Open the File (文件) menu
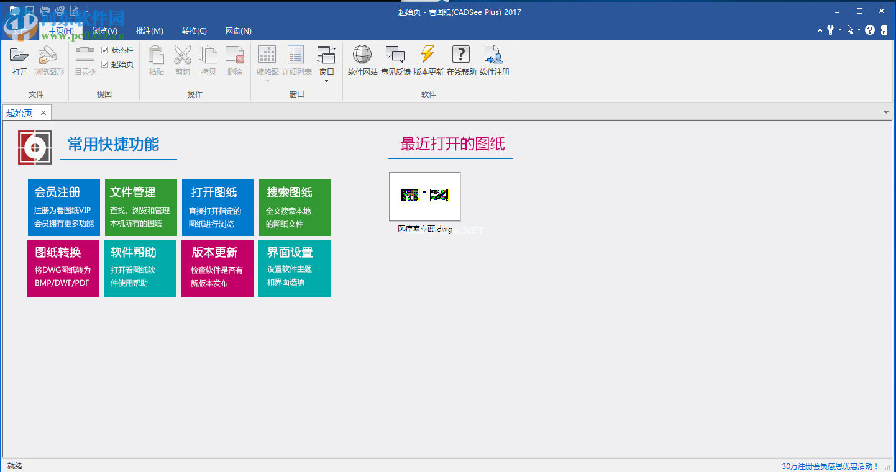 pos(20,30)
